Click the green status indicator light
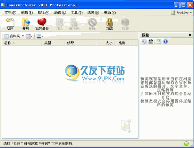This screenshot has width=194, height=148. (x=186, y=144)
